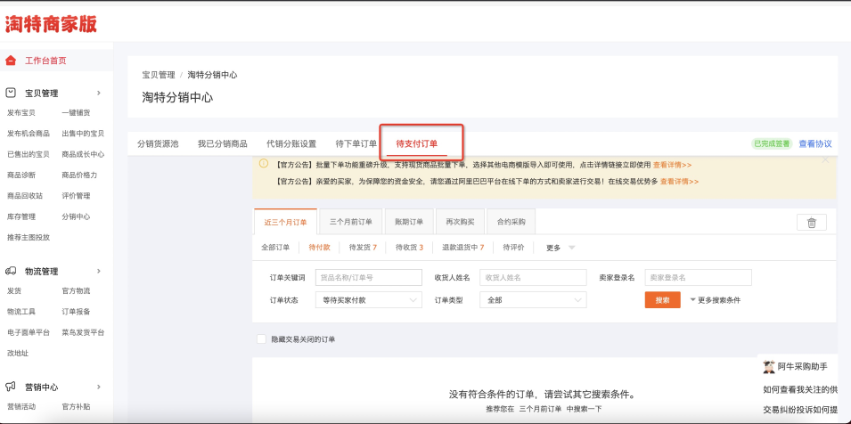Image resolution: width=851 pixels, height=424 pixels.
Task: Click the 营销中心 megaphone icon
Action: (x=11, y=387)
